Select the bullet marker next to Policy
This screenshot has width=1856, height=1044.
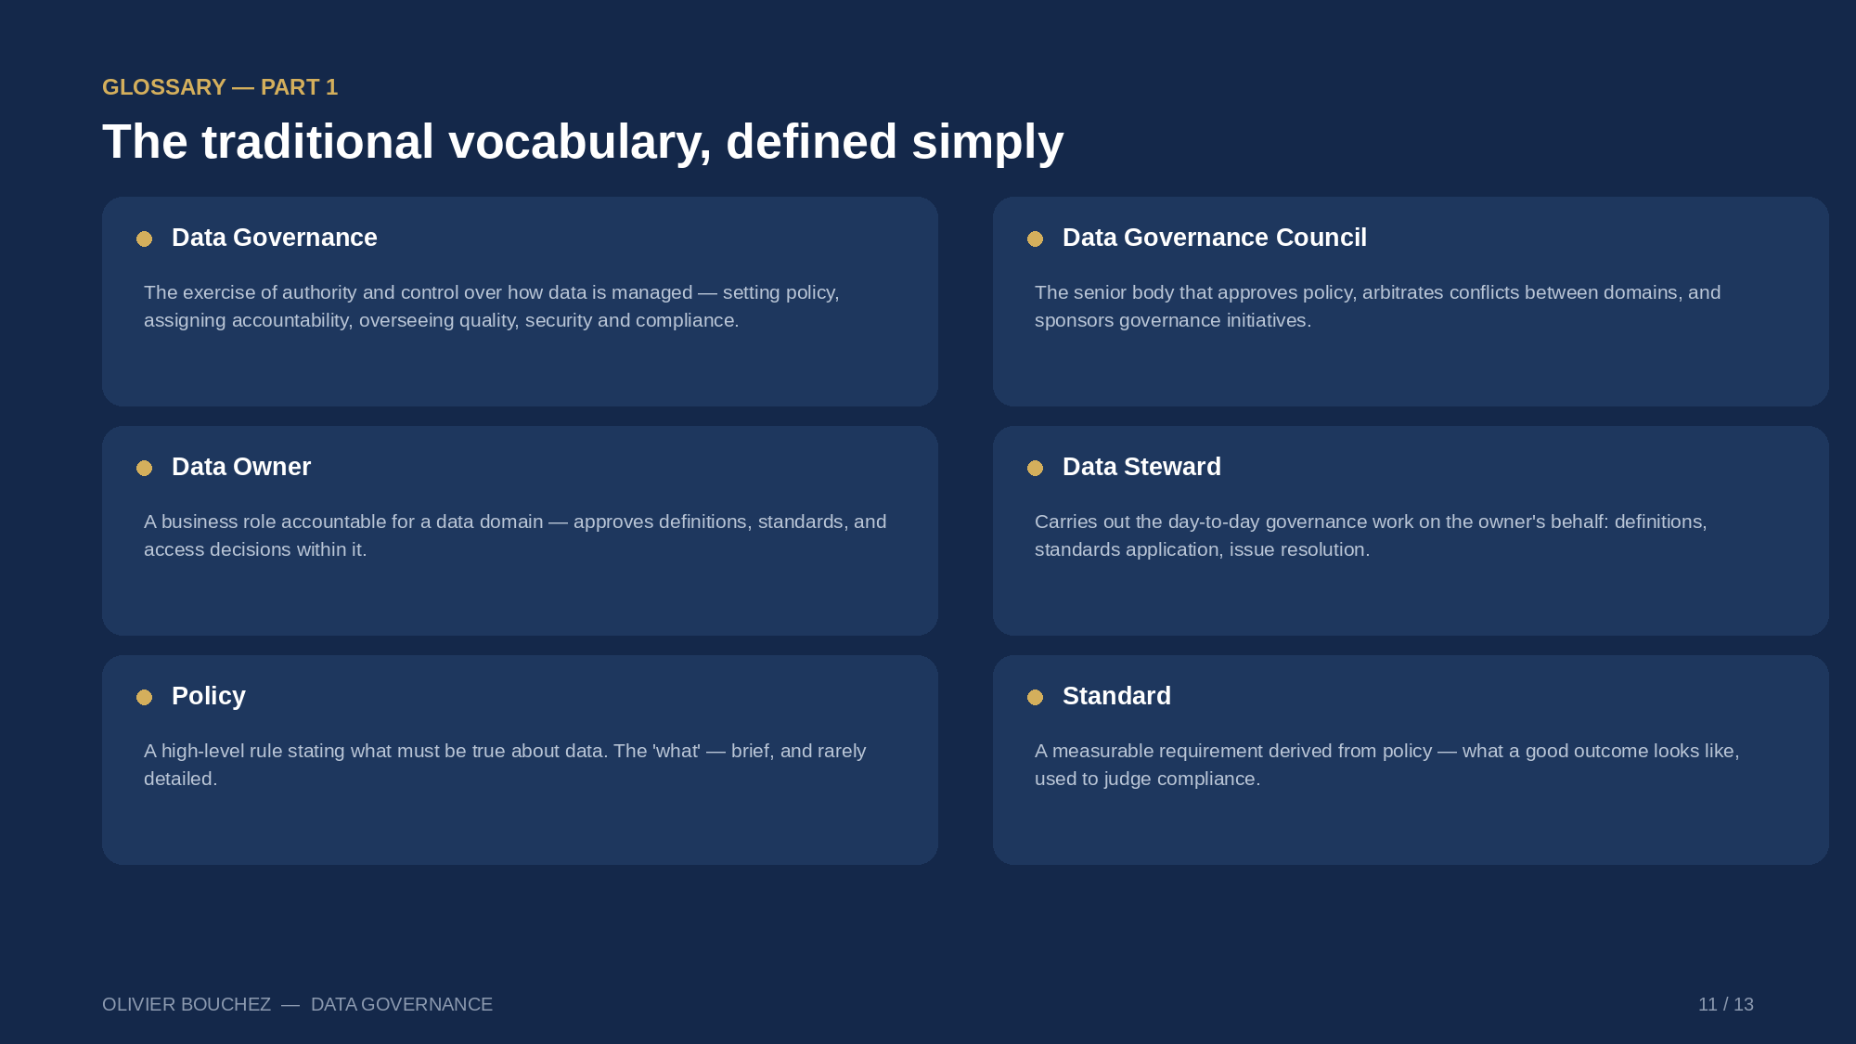point(144,697)
